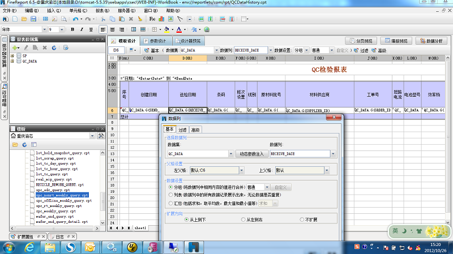Expand the QC_DATA tree node
The width and height of the screenshot is (453, 254).
(12, 62)
